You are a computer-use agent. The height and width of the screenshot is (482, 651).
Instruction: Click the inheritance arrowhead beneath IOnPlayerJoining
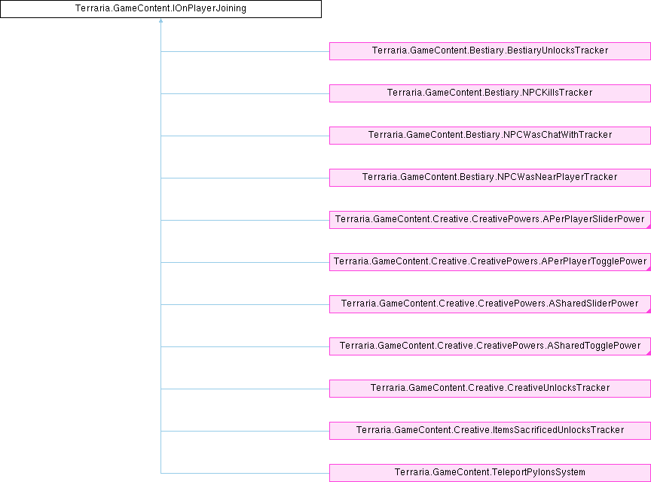(160, 22)
